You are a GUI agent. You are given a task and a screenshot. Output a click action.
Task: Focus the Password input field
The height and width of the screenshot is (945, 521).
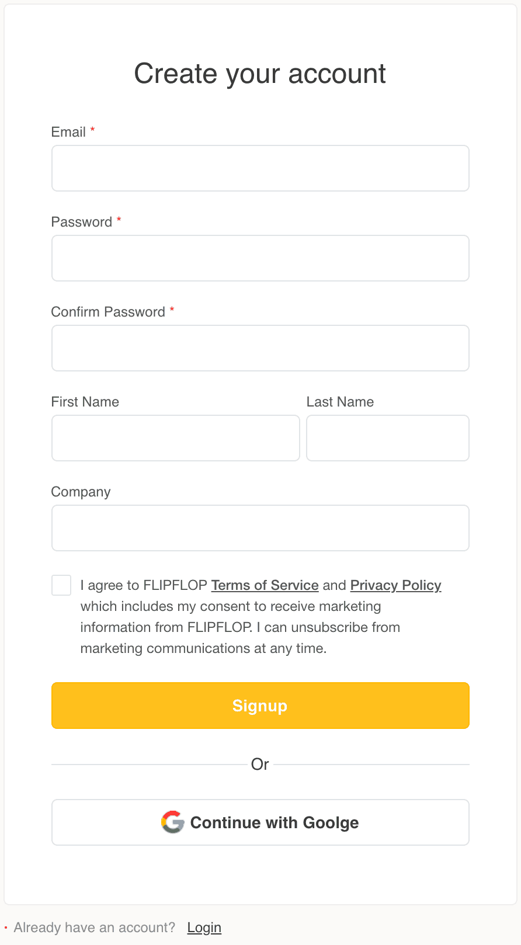point(260,258)
